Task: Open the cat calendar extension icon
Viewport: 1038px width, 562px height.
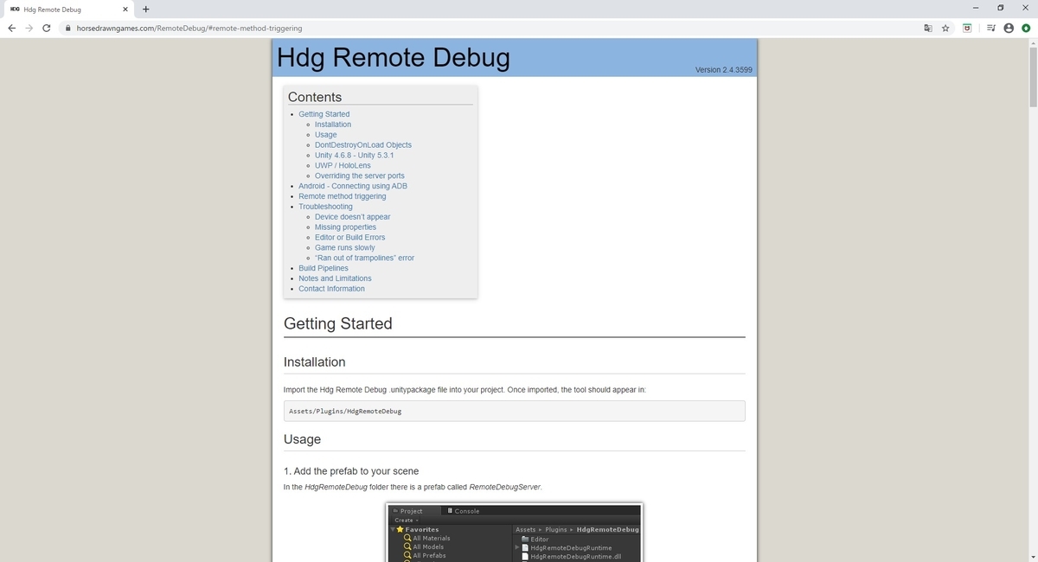Action: [967, 28]
